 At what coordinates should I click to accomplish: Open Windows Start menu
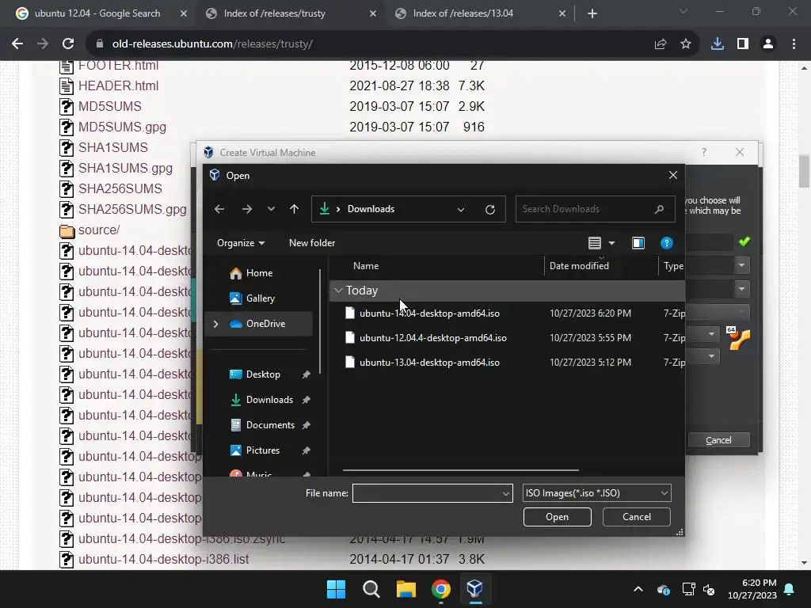[x=336, y=589]
